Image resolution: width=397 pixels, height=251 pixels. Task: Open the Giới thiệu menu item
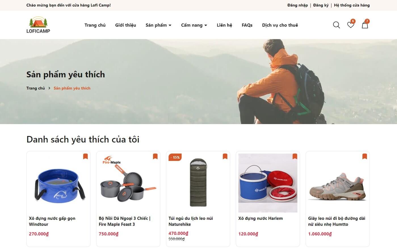(125, 25)
